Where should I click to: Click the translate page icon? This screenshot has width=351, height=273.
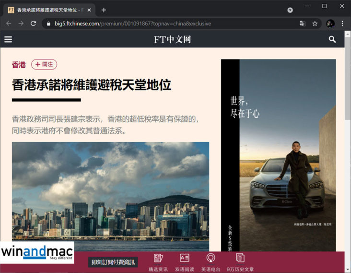click(303, 24)
